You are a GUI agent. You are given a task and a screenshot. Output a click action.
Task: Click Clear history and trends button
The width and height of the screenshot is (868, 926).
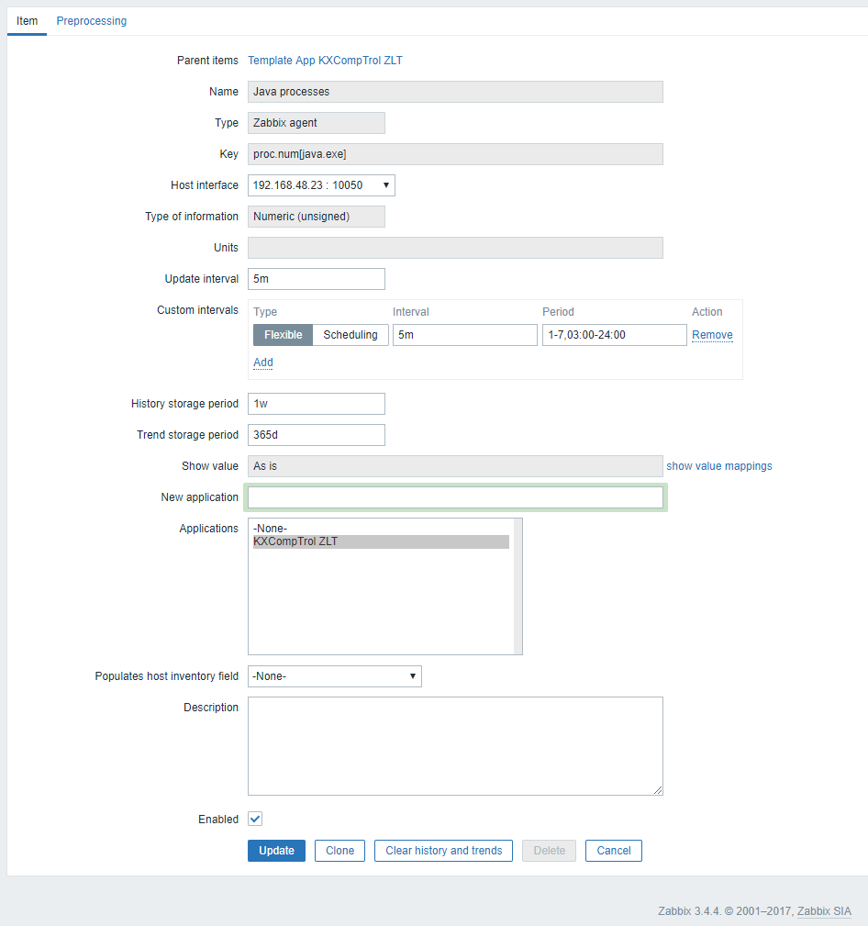443,851
